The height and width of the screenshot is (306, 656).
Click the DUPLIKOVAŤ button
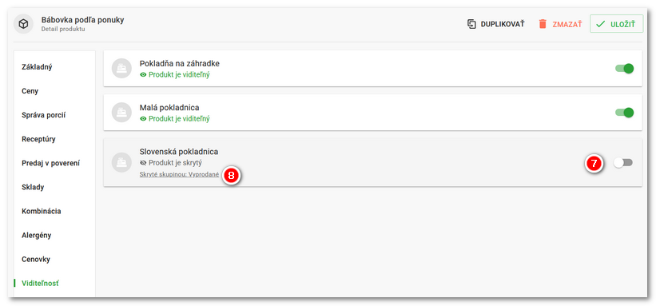(495, 24)
